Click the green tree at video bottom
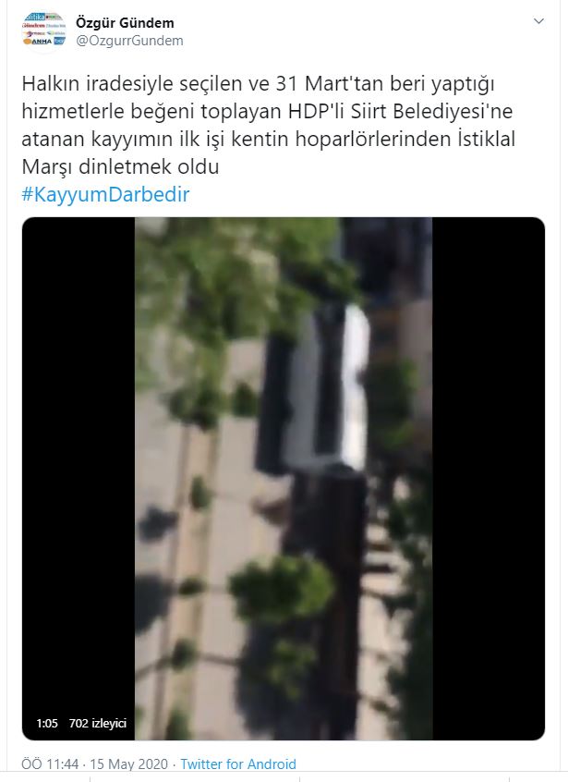Screen dimensions: 568x782 pos(282,589)
